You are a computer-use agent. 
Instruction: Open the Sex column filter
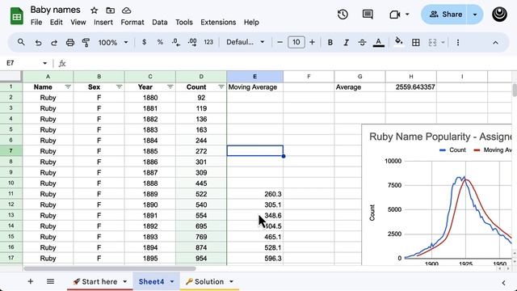[119, 86]
